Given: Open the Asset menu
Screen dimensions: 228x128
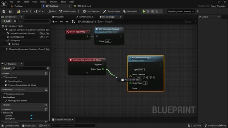Looking at the screenshot, I should (x=26, y=2).
